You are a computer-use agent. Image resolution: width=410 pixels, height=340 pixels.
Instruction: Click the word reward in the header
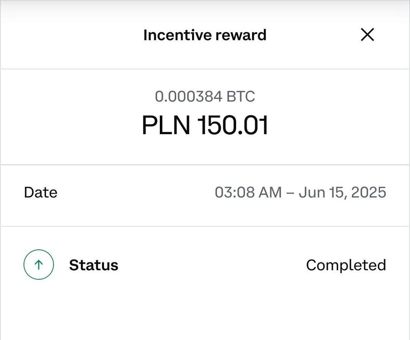pos(241,35)
